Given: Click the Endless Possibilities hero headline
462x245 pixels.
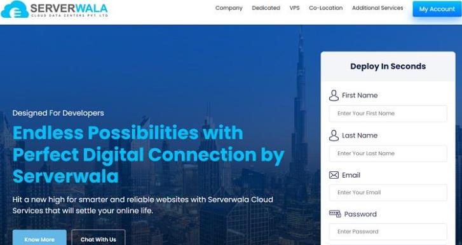Looking at the screenshot, I should 148,155.
